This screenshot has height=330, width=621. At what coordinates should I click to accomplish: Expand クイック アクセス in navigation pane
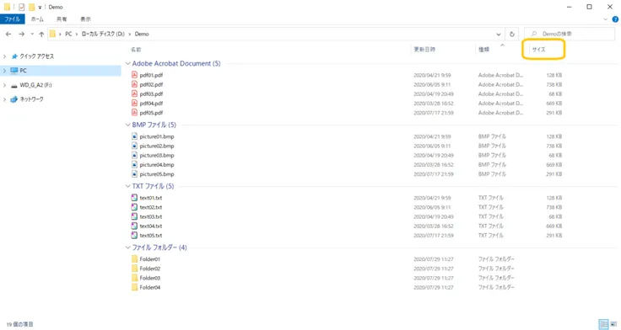pyautogui.click(x=5, y=56)
